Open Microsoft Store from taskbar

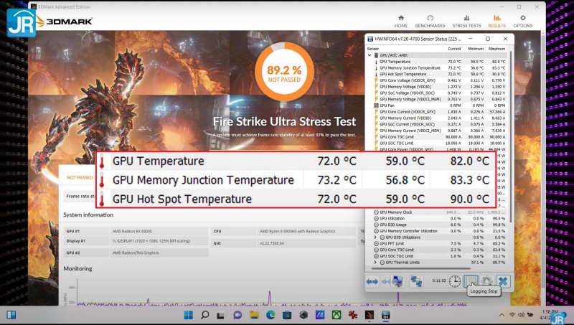tap(287, 315)
